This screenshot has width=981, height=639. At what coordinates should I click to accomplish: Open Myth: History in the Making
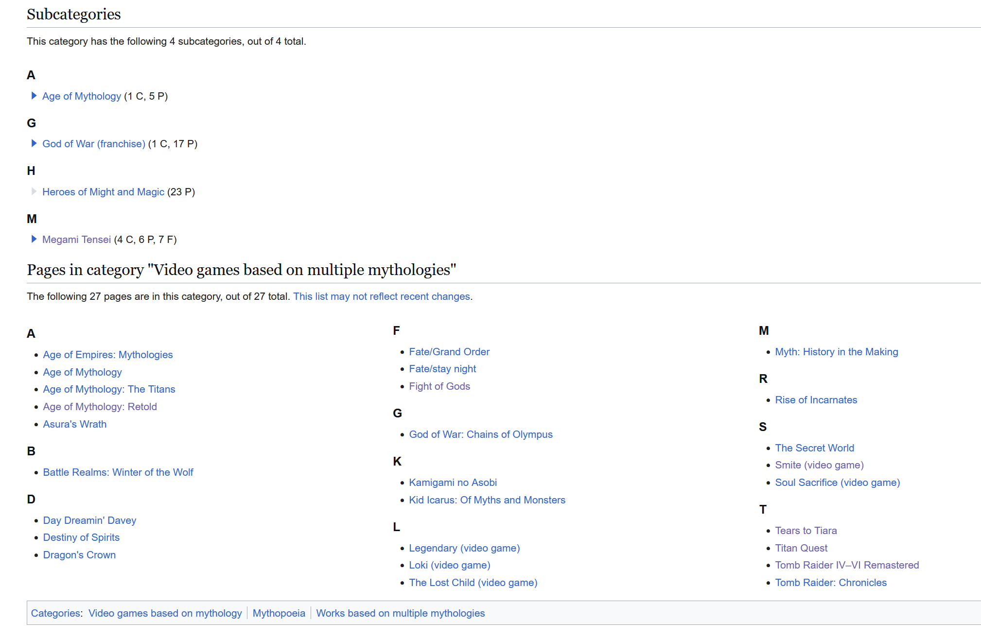coord(836,352)
